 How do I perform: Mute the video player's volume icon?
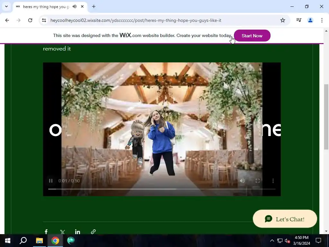242,181
